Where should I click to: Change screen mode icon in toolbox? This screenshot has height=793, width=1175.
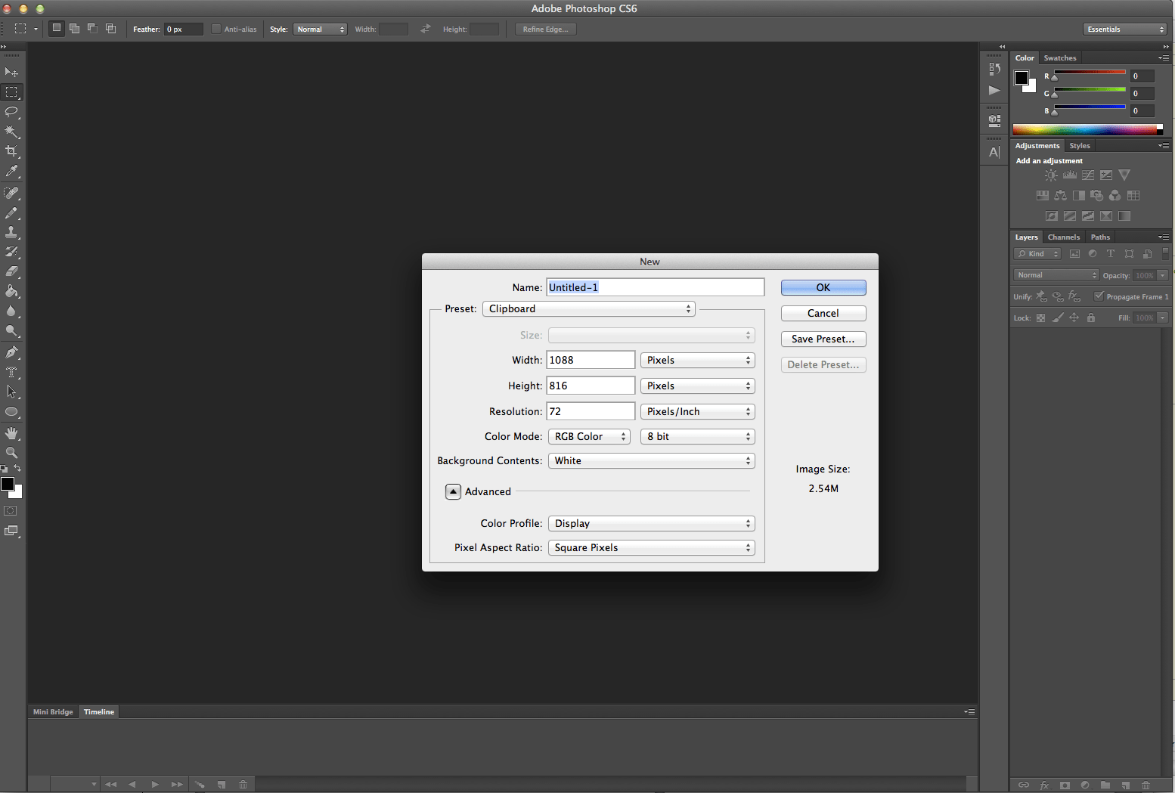tap(11, 531)
